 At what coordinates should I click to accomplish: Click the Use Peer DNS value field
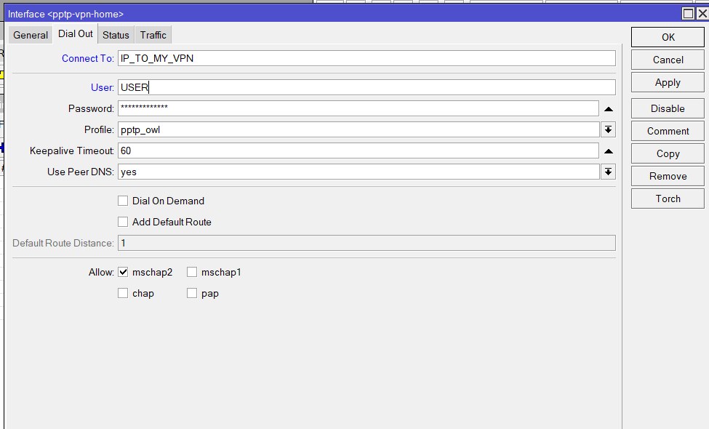358,172
